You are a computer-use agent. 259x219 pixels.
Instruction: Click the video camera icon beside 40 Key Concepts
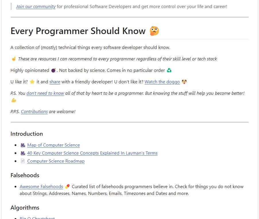tap(23, 153)
